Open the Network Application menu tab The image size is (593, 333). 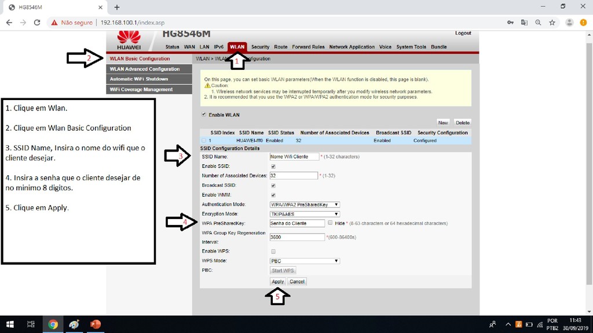pyautogui.click(x=352, y=47)
